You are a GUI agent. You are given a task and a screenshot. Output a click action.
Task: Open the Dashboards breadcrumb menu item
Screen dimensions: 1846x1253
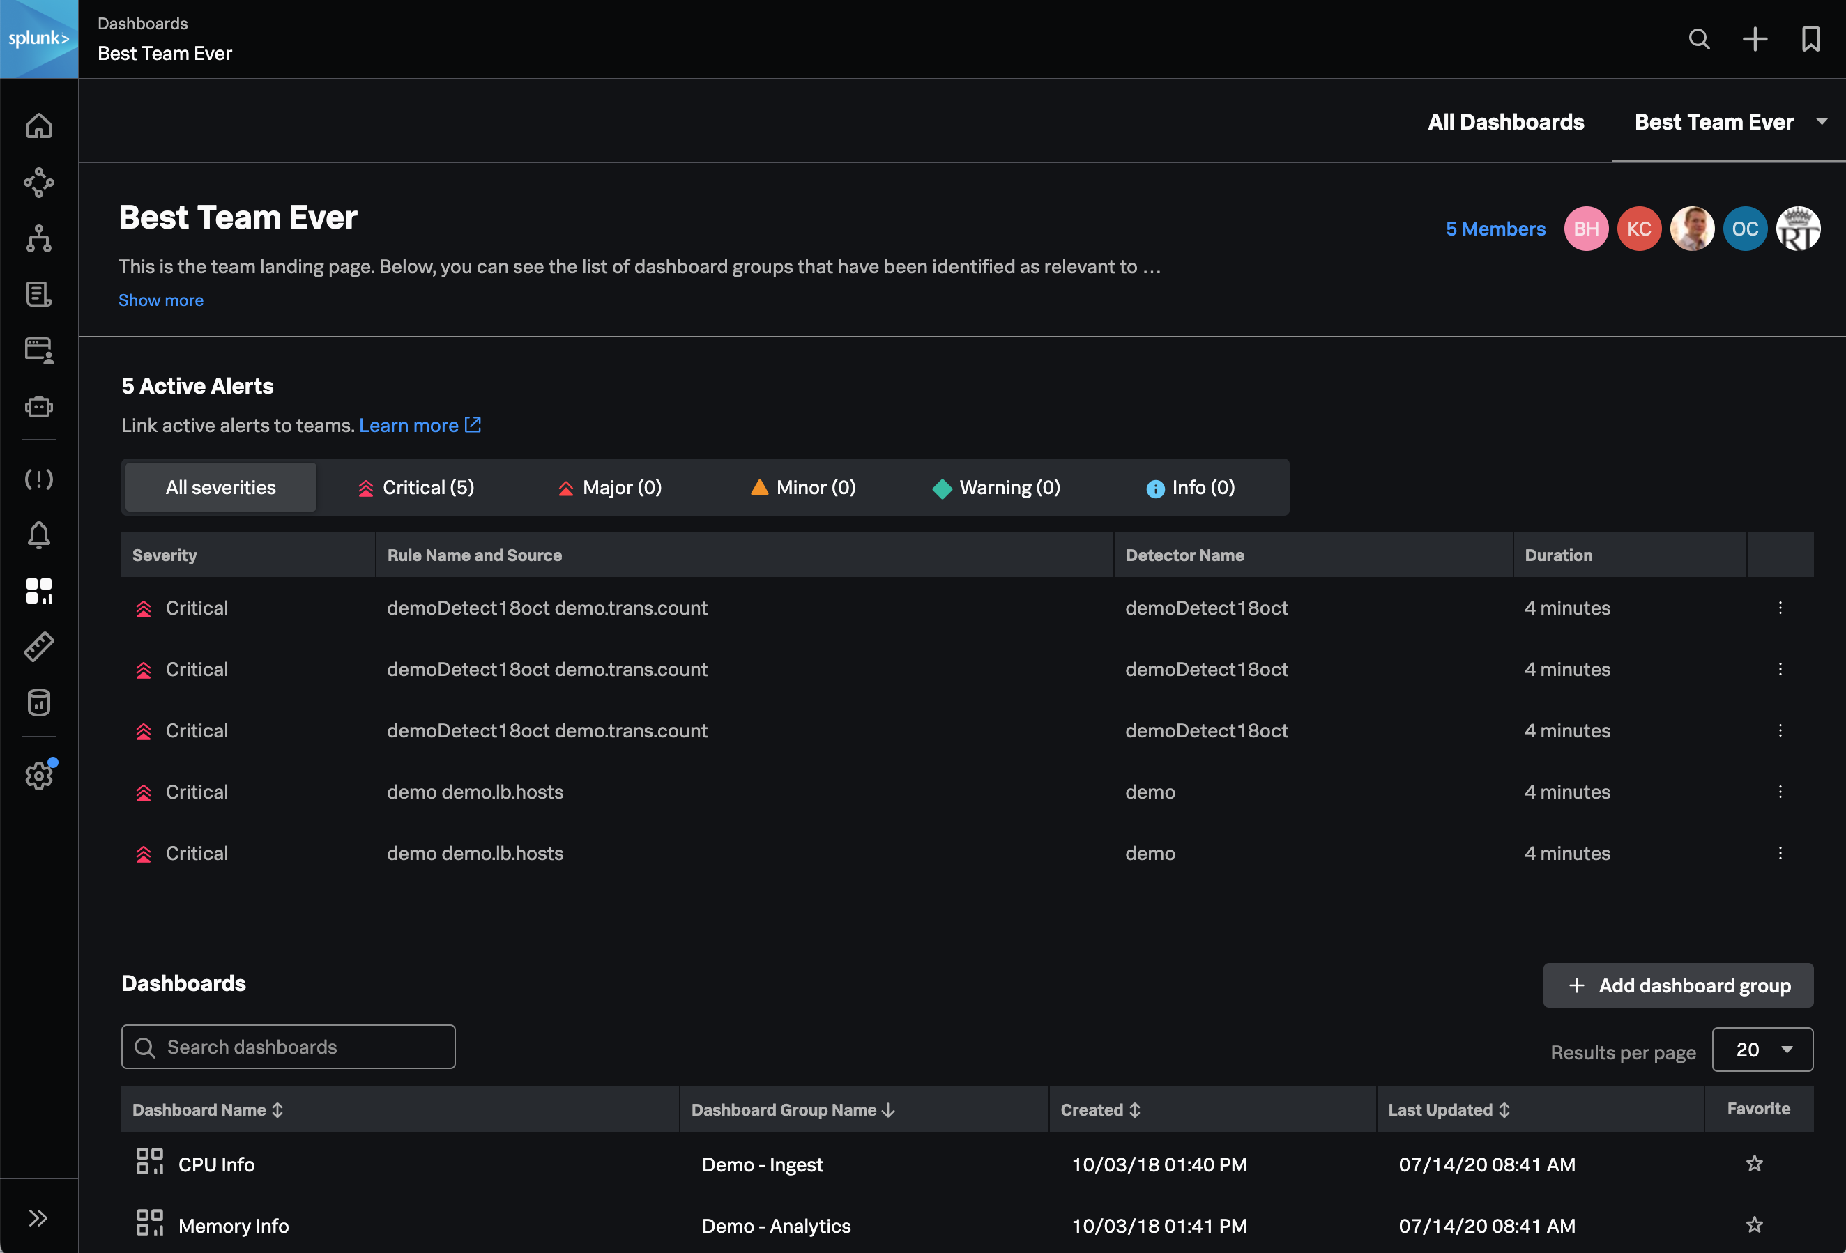(x=143, y=23)
